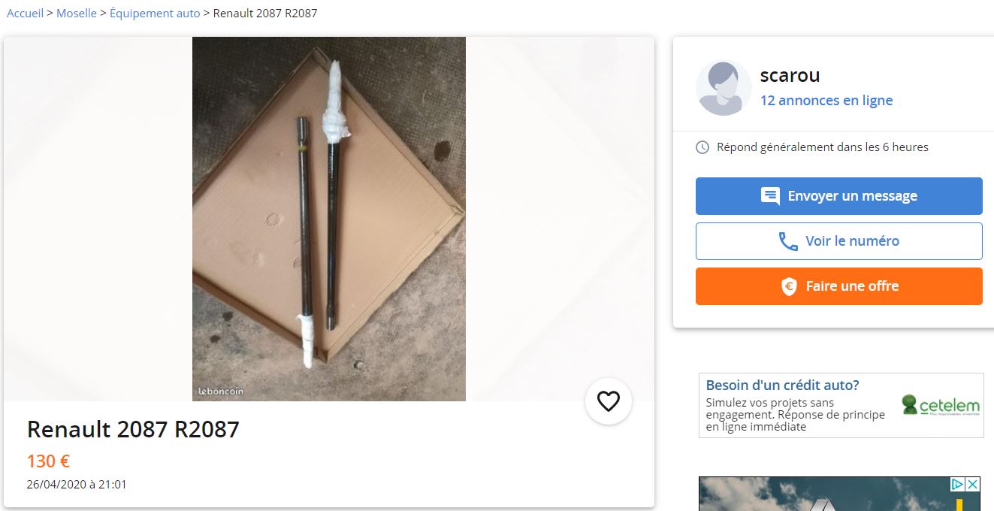
Task: Click the seller name scarou
Action: [790, 75]
